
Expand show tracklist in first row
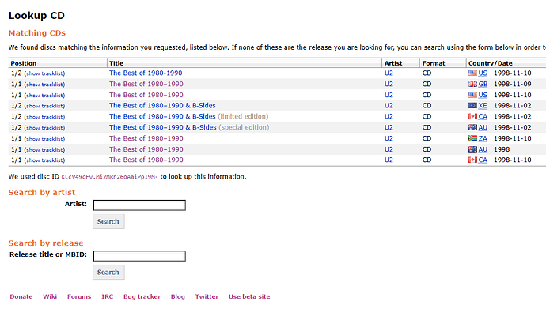pyautogui.click(x=44, y=73)
